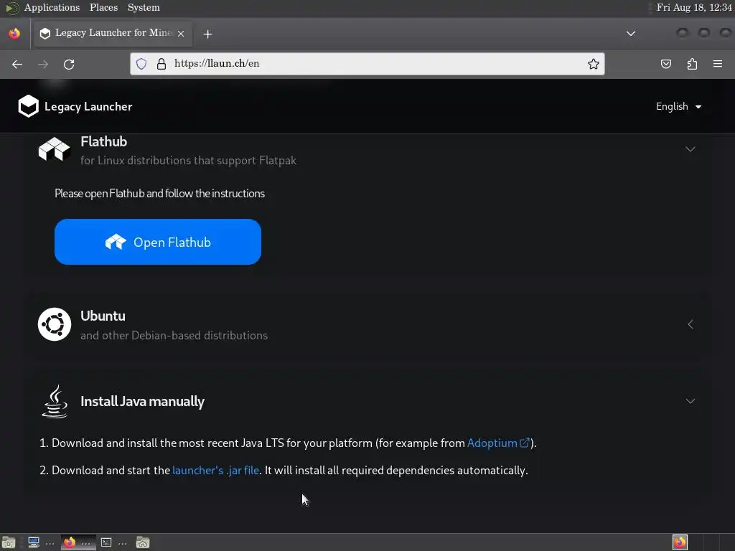Click the clock showing Fri Aug 18
Image resolution: width=735 pixels, height=551 pixels.
click(694, 7)
